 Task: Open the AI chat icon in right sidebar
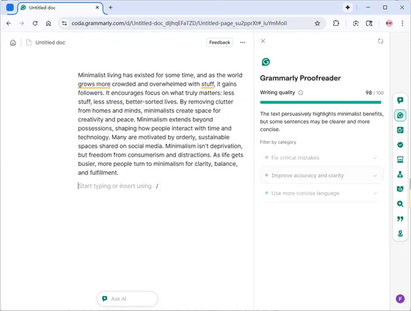[x=400, y=100]
